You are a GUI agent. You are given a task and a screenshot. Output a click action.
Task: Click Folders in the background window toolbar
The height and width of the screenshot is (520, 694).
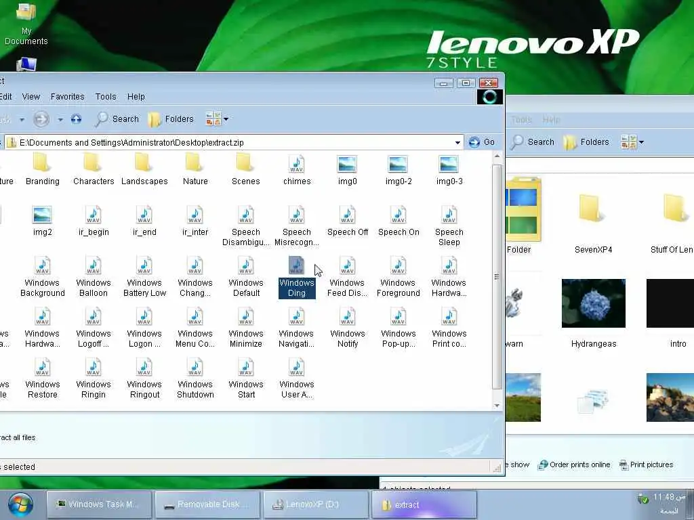click(586, 142)
